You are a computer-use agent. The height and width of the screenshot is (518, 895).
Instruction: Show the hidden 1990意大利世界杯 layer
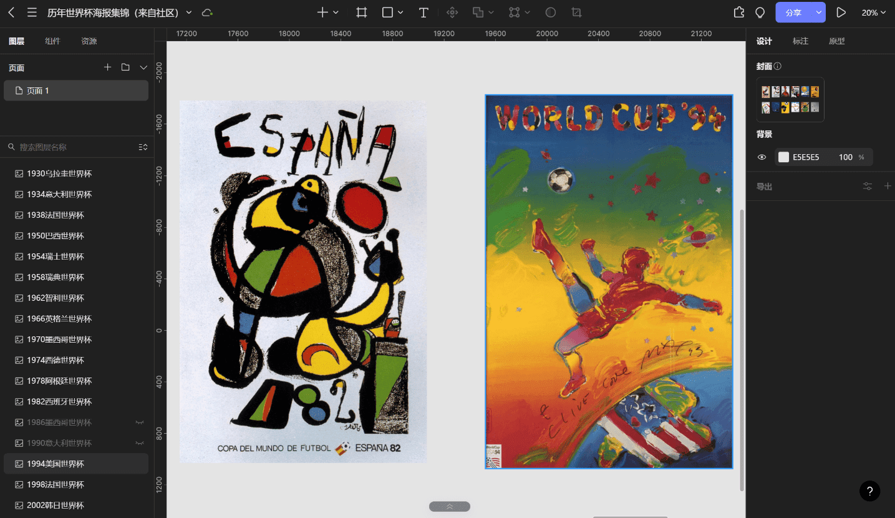140,443
